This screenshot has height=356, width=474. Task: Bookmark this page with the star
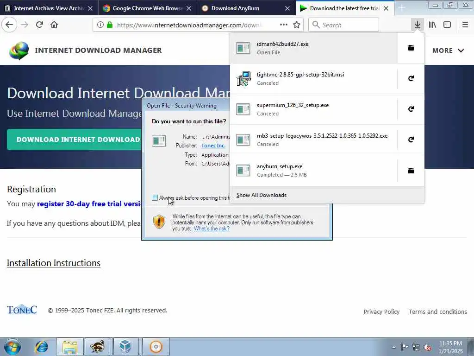[297, 25]
